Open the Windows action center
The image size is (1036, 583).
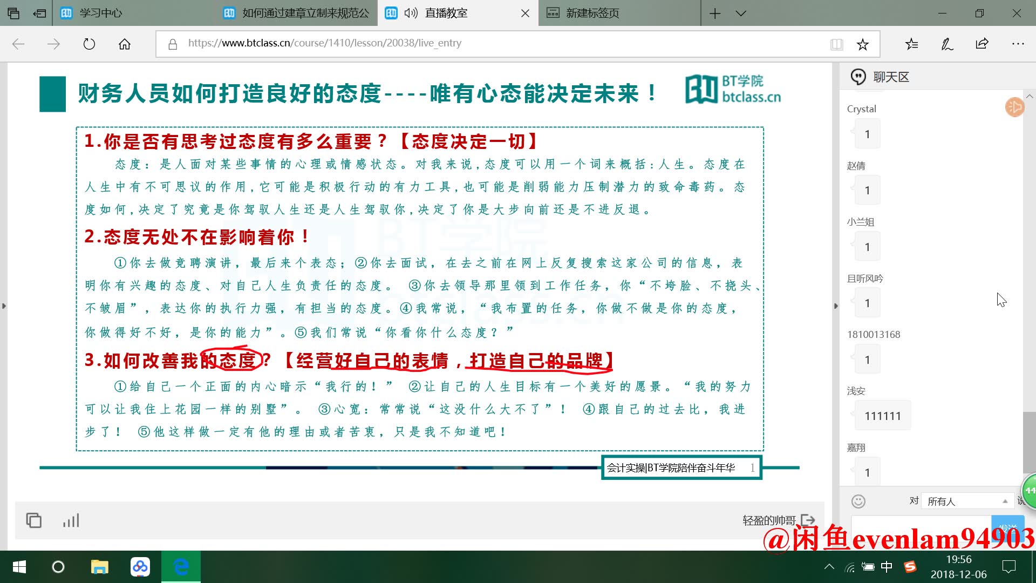click(x=1009, y=567)
